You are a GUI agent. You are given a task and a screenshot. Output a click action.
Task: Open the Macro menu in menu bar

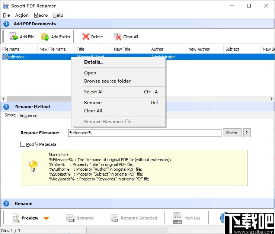point(41,15)
